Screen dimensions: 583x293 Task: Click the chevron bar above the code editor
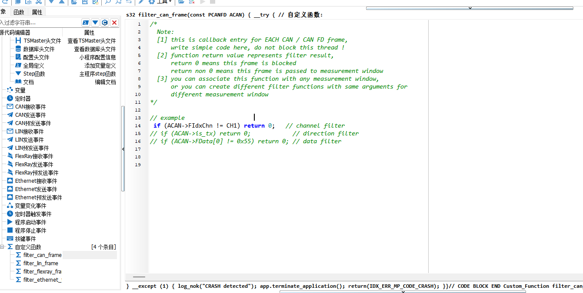point(470,8)
